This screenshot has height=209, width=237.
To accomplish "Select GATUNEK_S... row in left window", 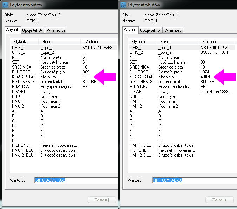I will 64,82.
